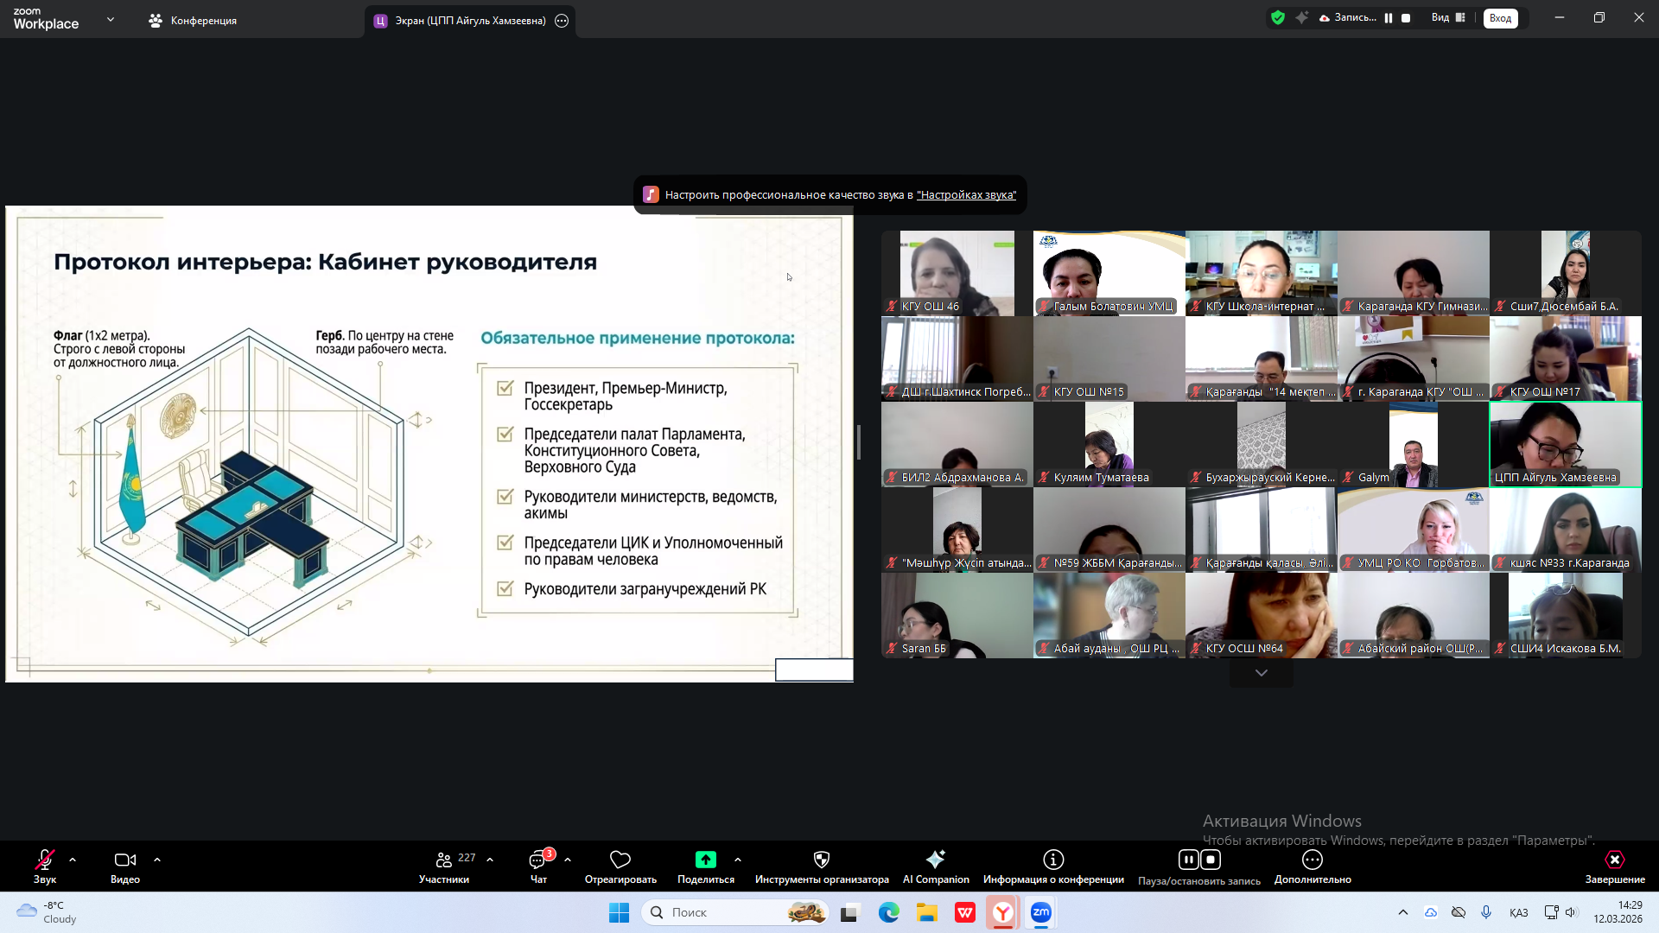Viewport: 1659px width, 933px height.
Task: Select the ЦПП Айгуль Хамзеевна video thumbnail
Action: pyautogui.click(x=1565, y=444)
